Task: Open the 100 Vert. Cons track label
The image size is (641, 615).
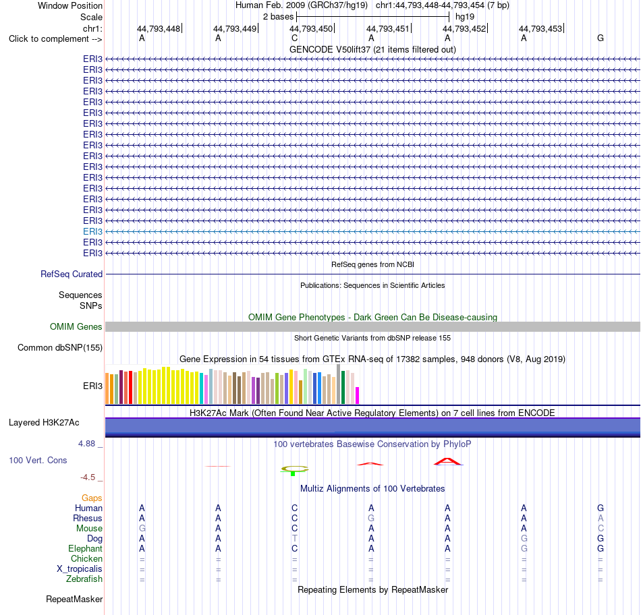Action: pyautogui.click(x=38, y=460)
